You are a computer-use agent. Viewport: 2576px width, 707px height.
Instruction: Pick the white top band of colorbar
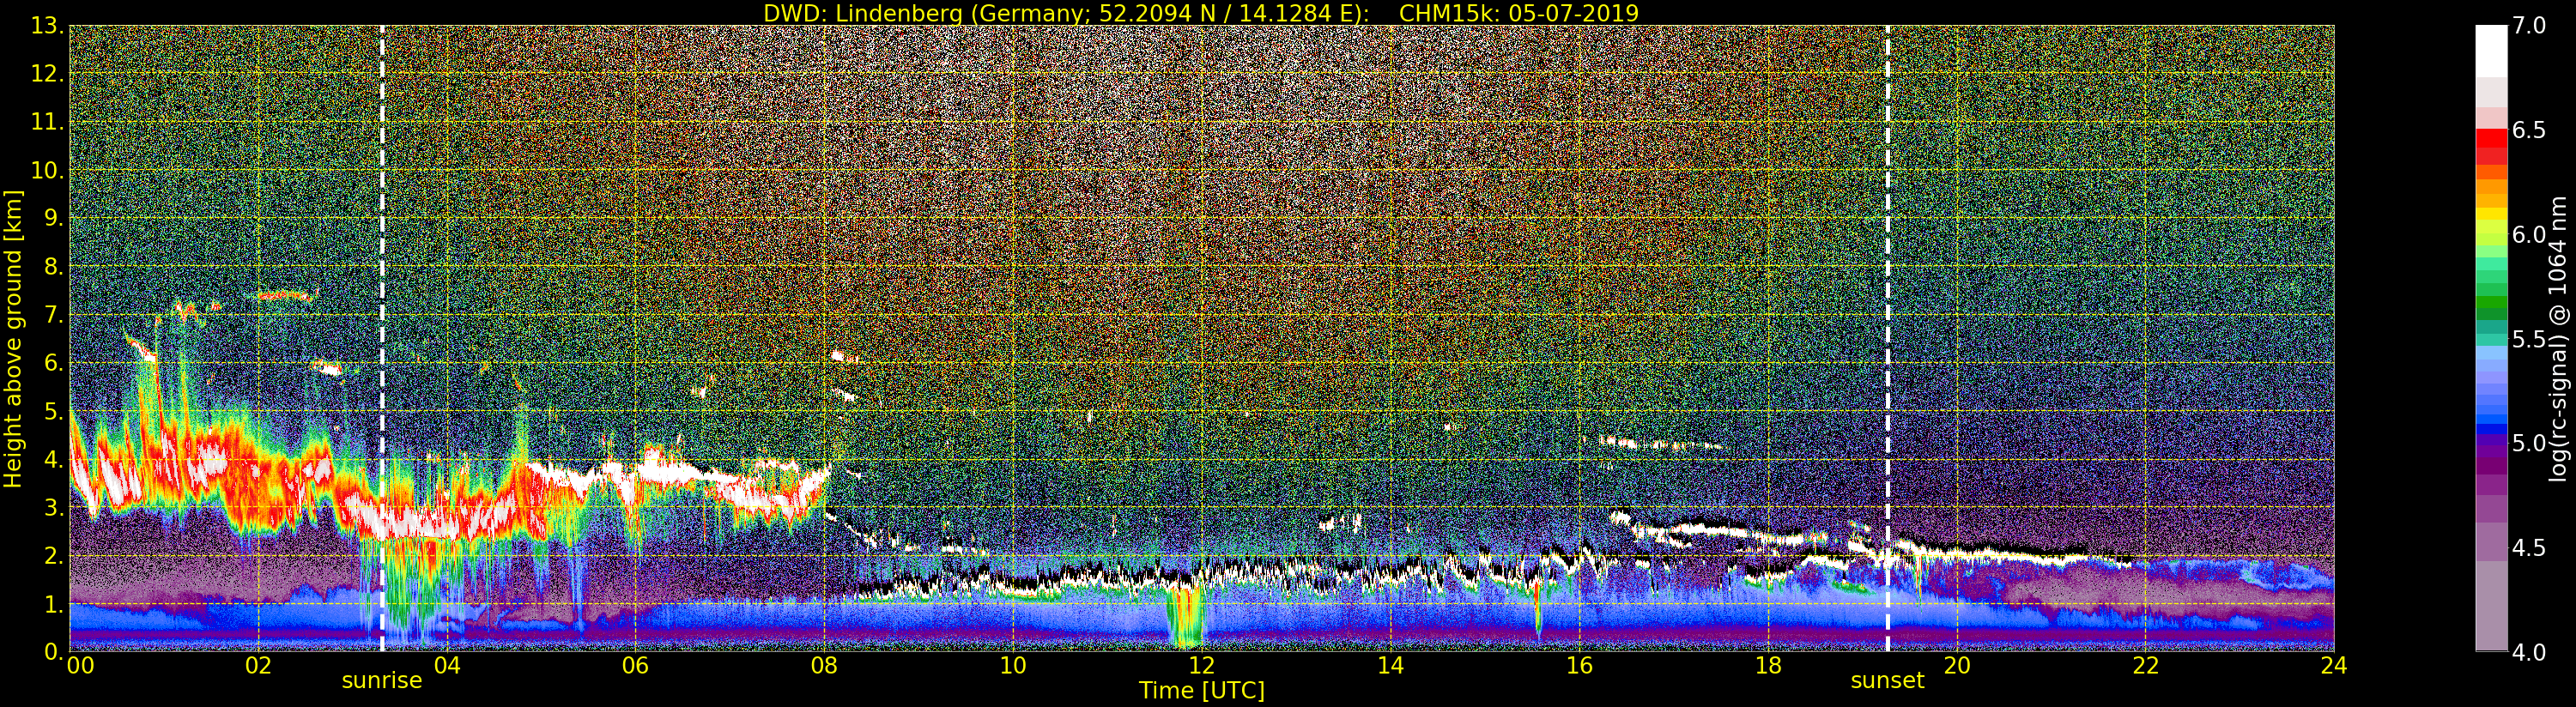coord(2491,50)
